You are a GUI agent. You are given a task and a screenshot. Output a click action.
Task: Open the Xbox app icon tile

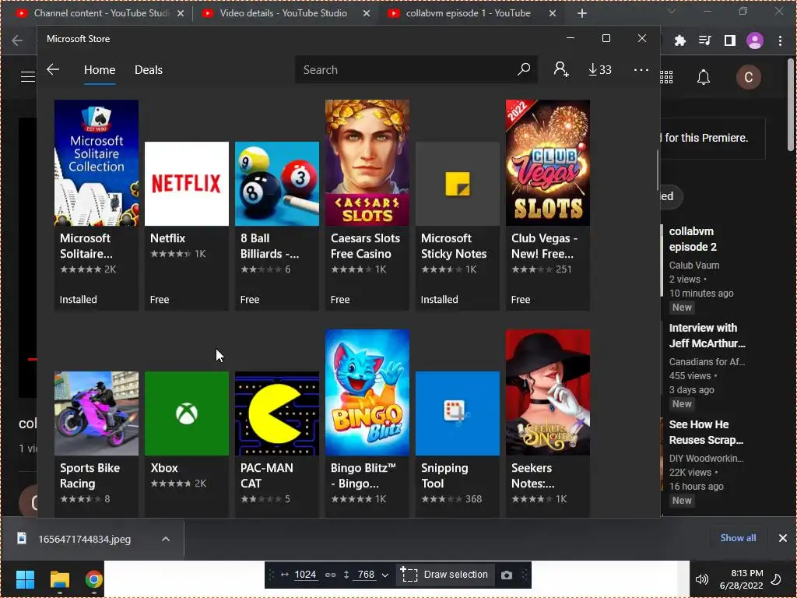187,413
